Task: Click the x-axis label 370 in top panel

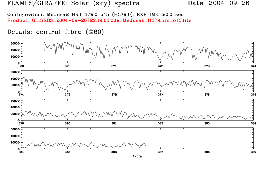Action: coord(68,66)
